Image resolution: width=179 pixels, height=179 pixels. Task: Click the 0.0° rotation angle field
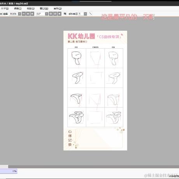[x=40, y=14]
